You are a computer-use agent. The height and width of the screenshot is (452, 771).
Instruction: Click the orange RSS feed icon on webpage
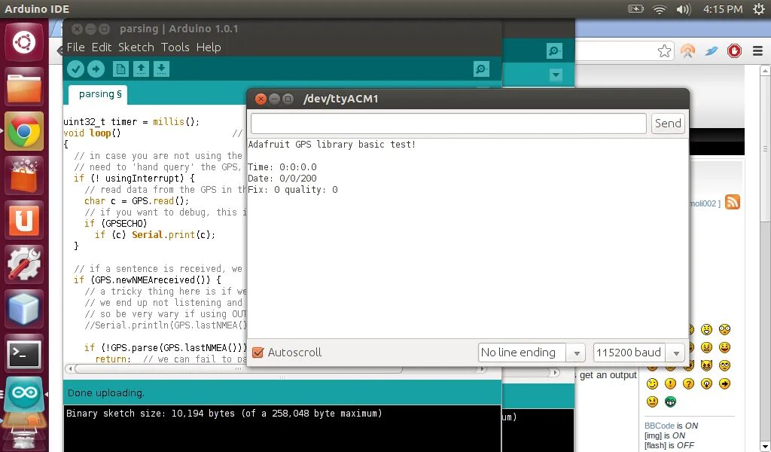coord(732,202)
